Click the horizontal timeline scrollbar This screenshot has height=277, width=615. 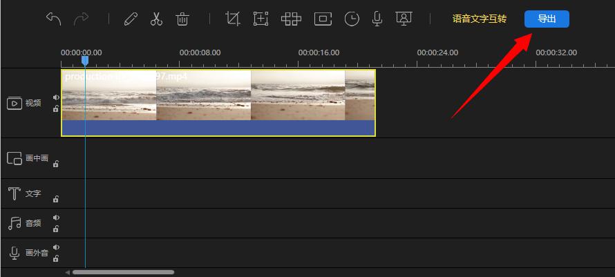(x=123, y=272)
